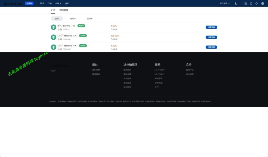Select the 抢购中 filter option
Screen dimensions: 268x157
(x=73, y=19)
